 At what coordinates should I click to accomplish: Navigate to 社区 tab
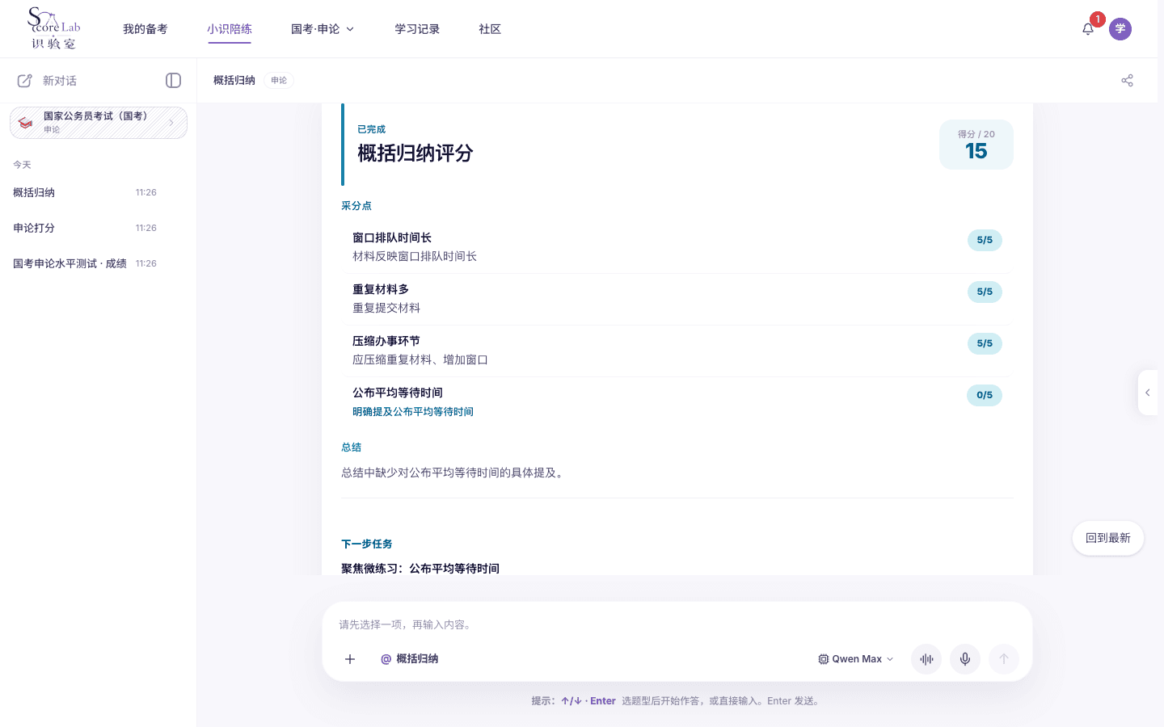[490, 29]
